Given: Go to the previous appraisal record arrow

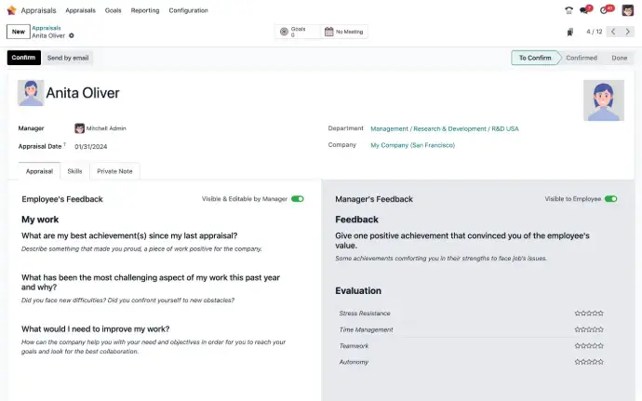Looking at the screenshot, I should (613, 32).
